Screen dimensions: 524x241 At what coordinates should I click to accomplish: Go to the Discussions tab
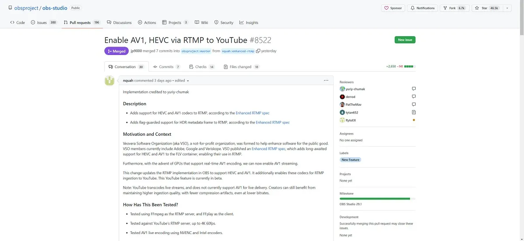tap(119, 23)
